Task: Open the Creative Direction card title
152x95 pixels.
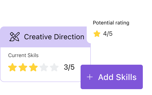Action: [x=54, y=37]
